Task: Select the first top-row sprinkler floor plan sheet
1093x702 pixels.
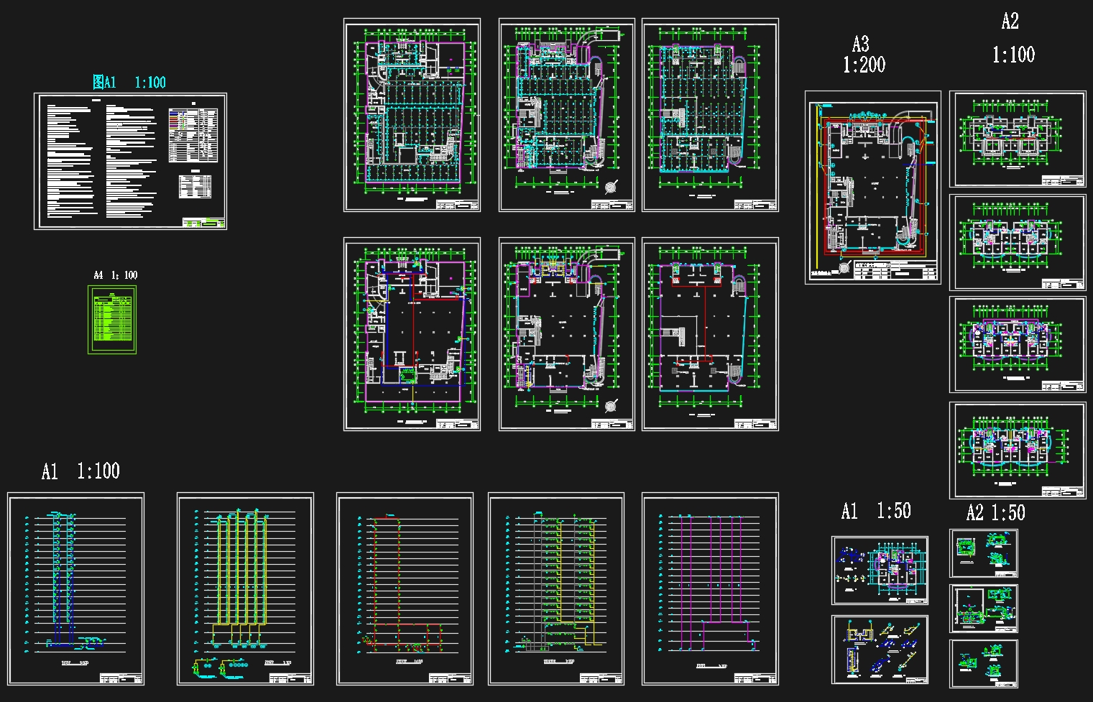Action: 412,115
